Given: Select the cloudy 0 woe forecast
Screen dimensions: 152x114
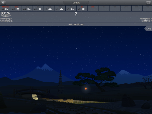Looking at the screenshot, I should click(49, 8).
